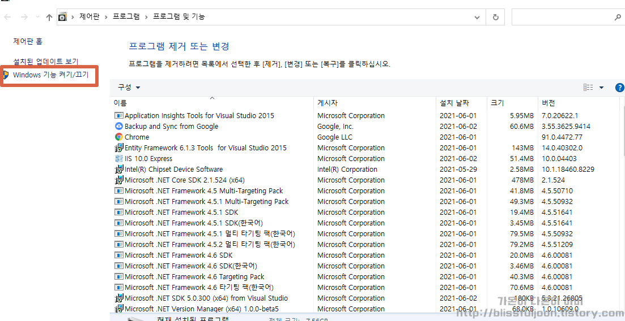Screen dimensions: 625x321
Task: Click the Application Insights Tools row icon
Action: 119,116
